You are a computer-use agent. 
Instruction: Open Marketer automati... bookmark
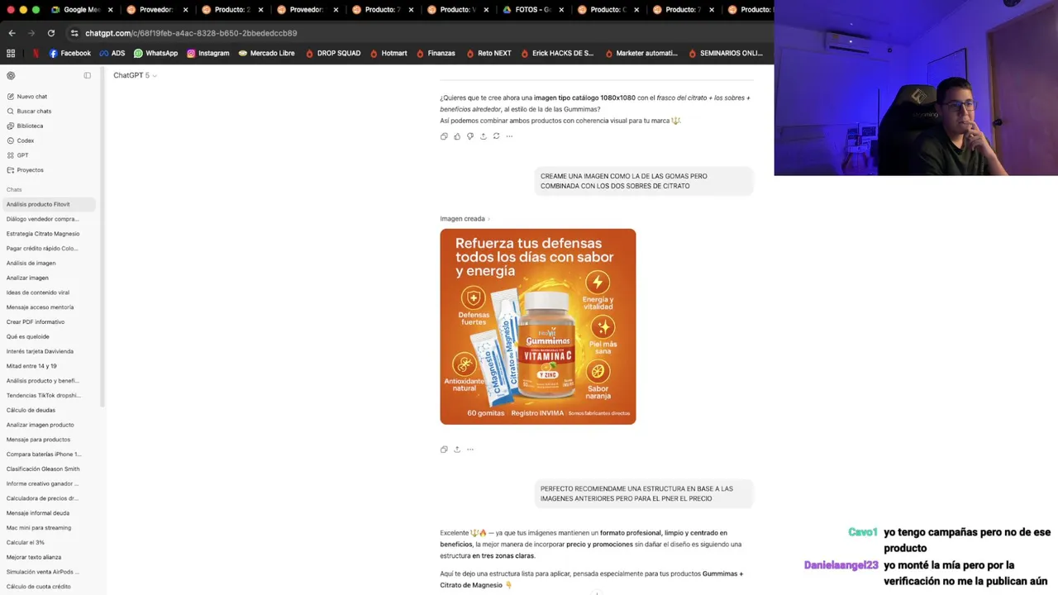click(x=641, y=53)
